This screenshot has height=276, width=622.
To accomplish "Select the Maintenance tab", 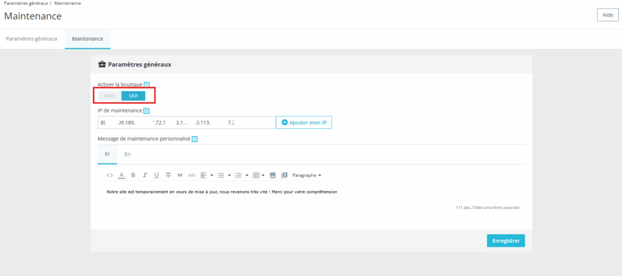I will click(87, 39).
